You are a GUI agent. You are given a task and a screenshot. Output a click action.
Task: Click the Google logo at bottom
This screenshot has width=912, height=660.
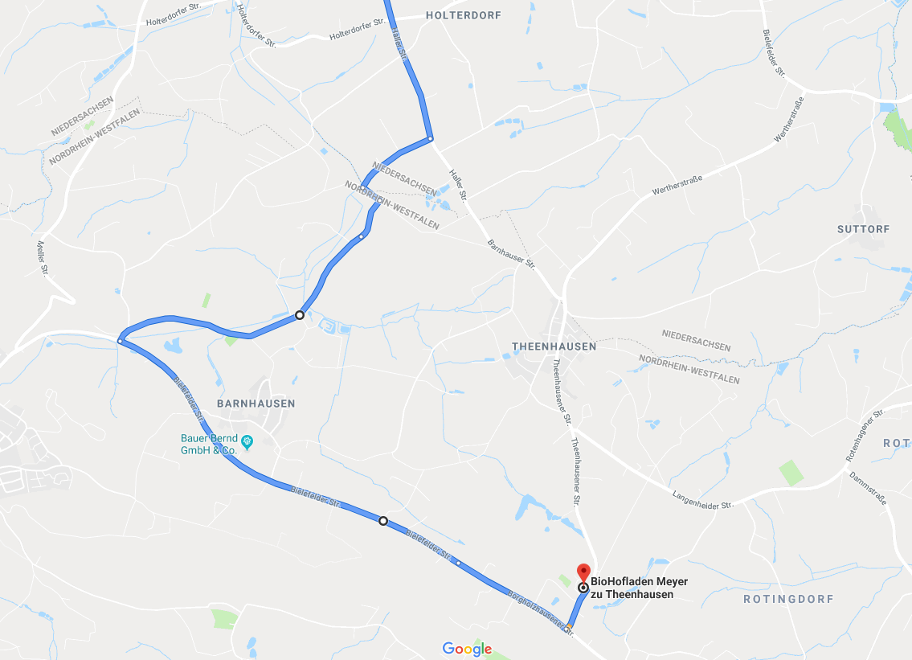tap(467, 649)
